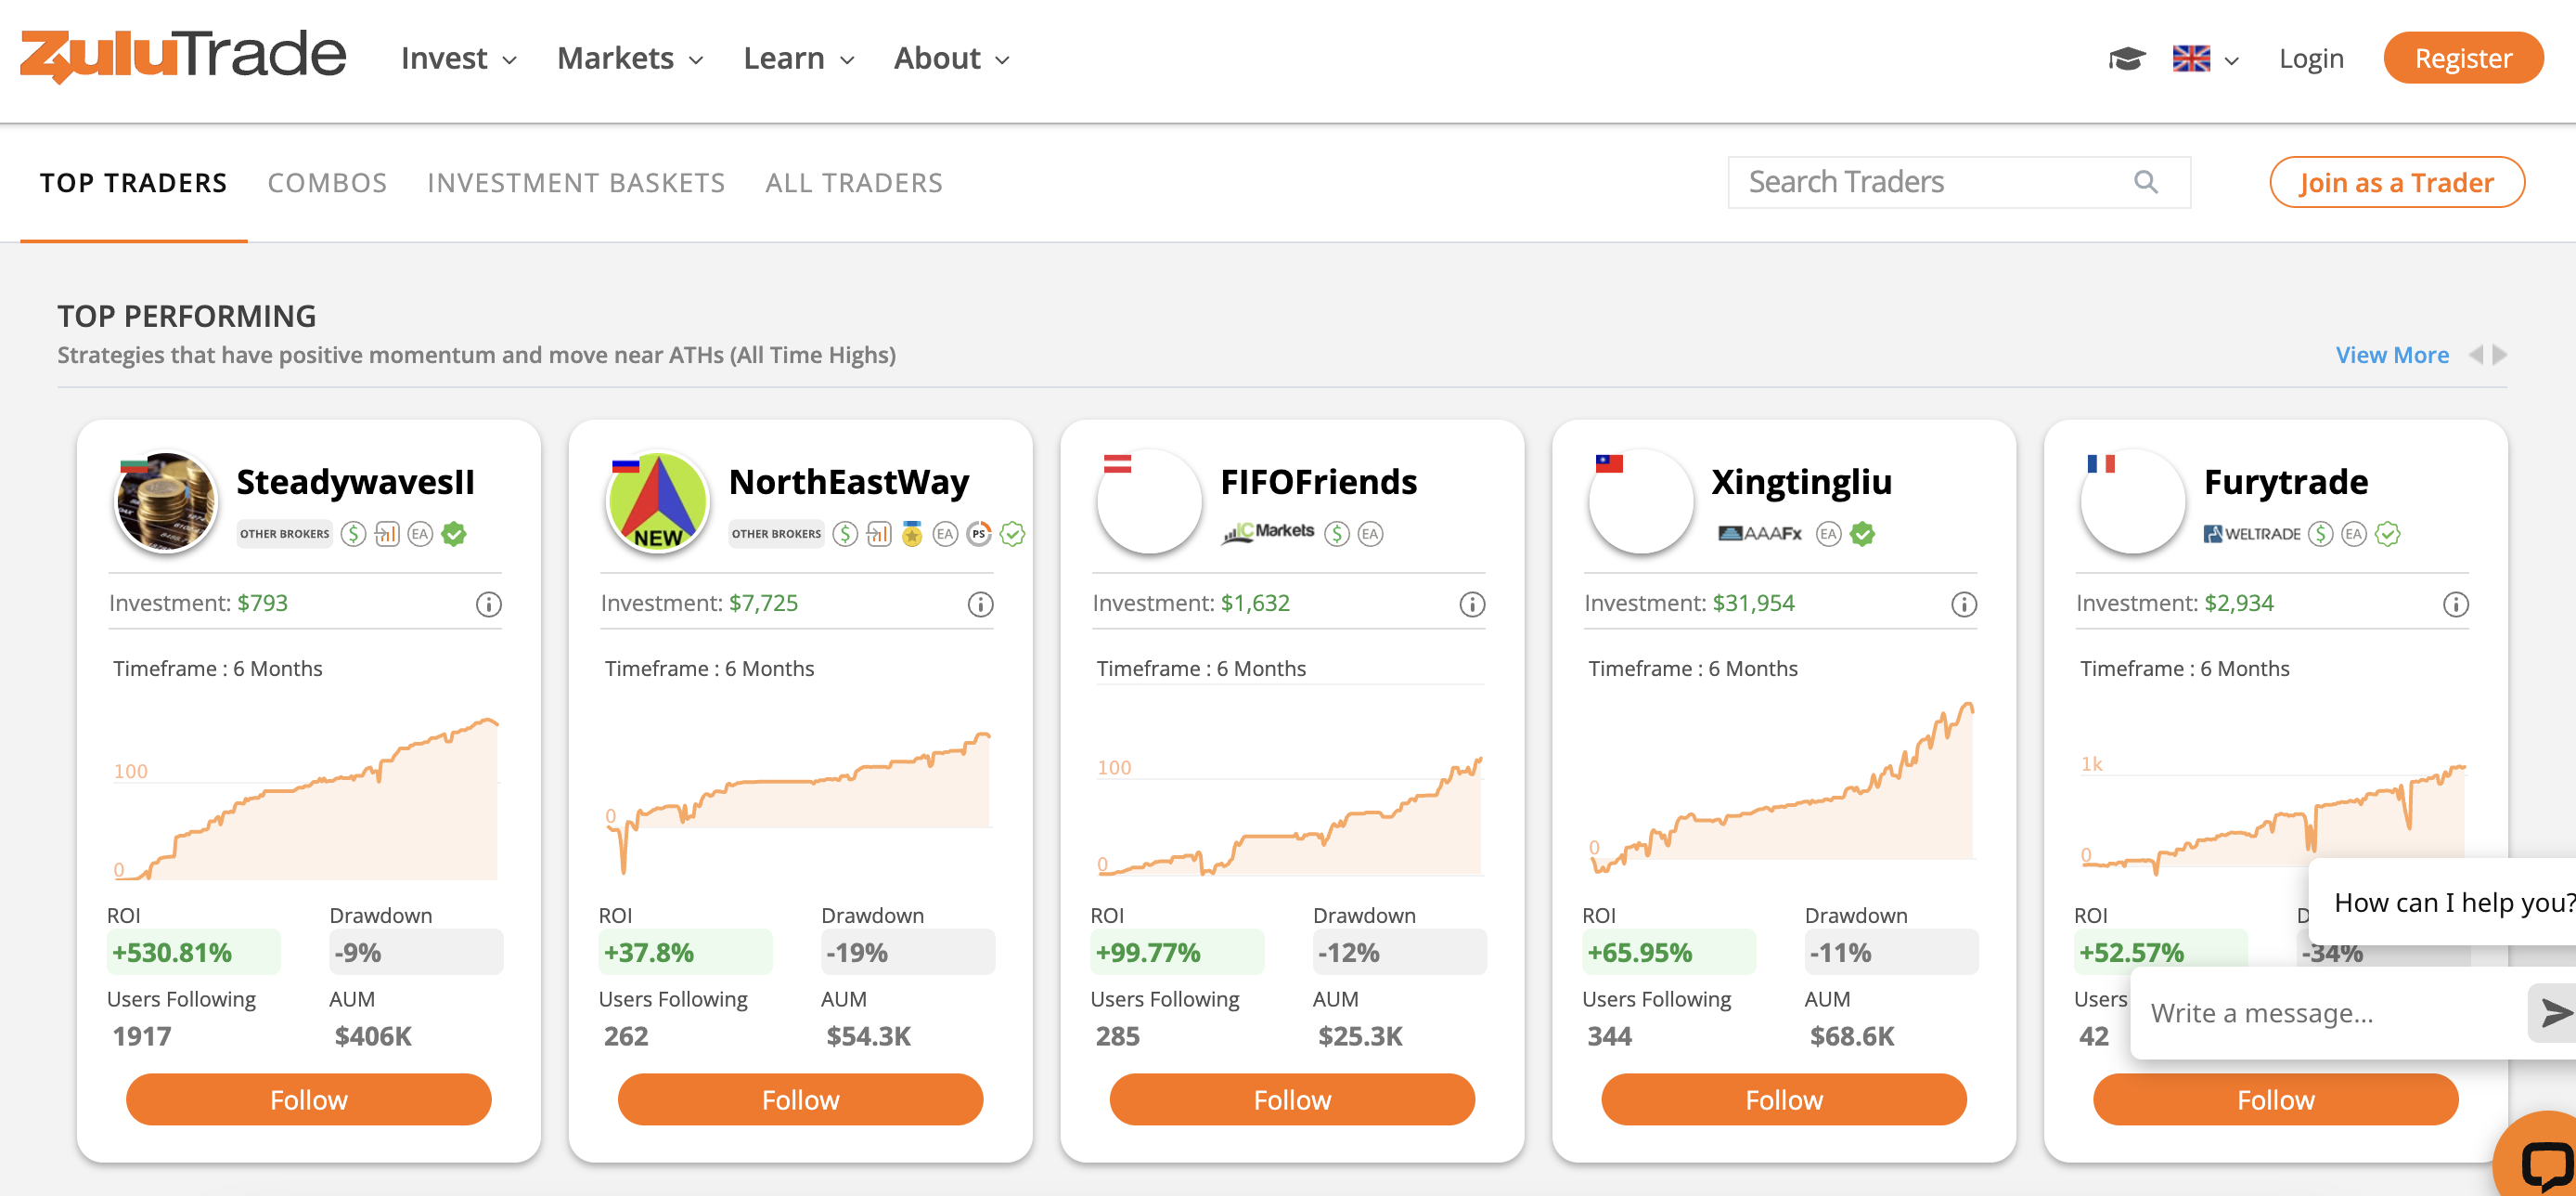
Task: Expand the About menu
Action: click(952, 58)
